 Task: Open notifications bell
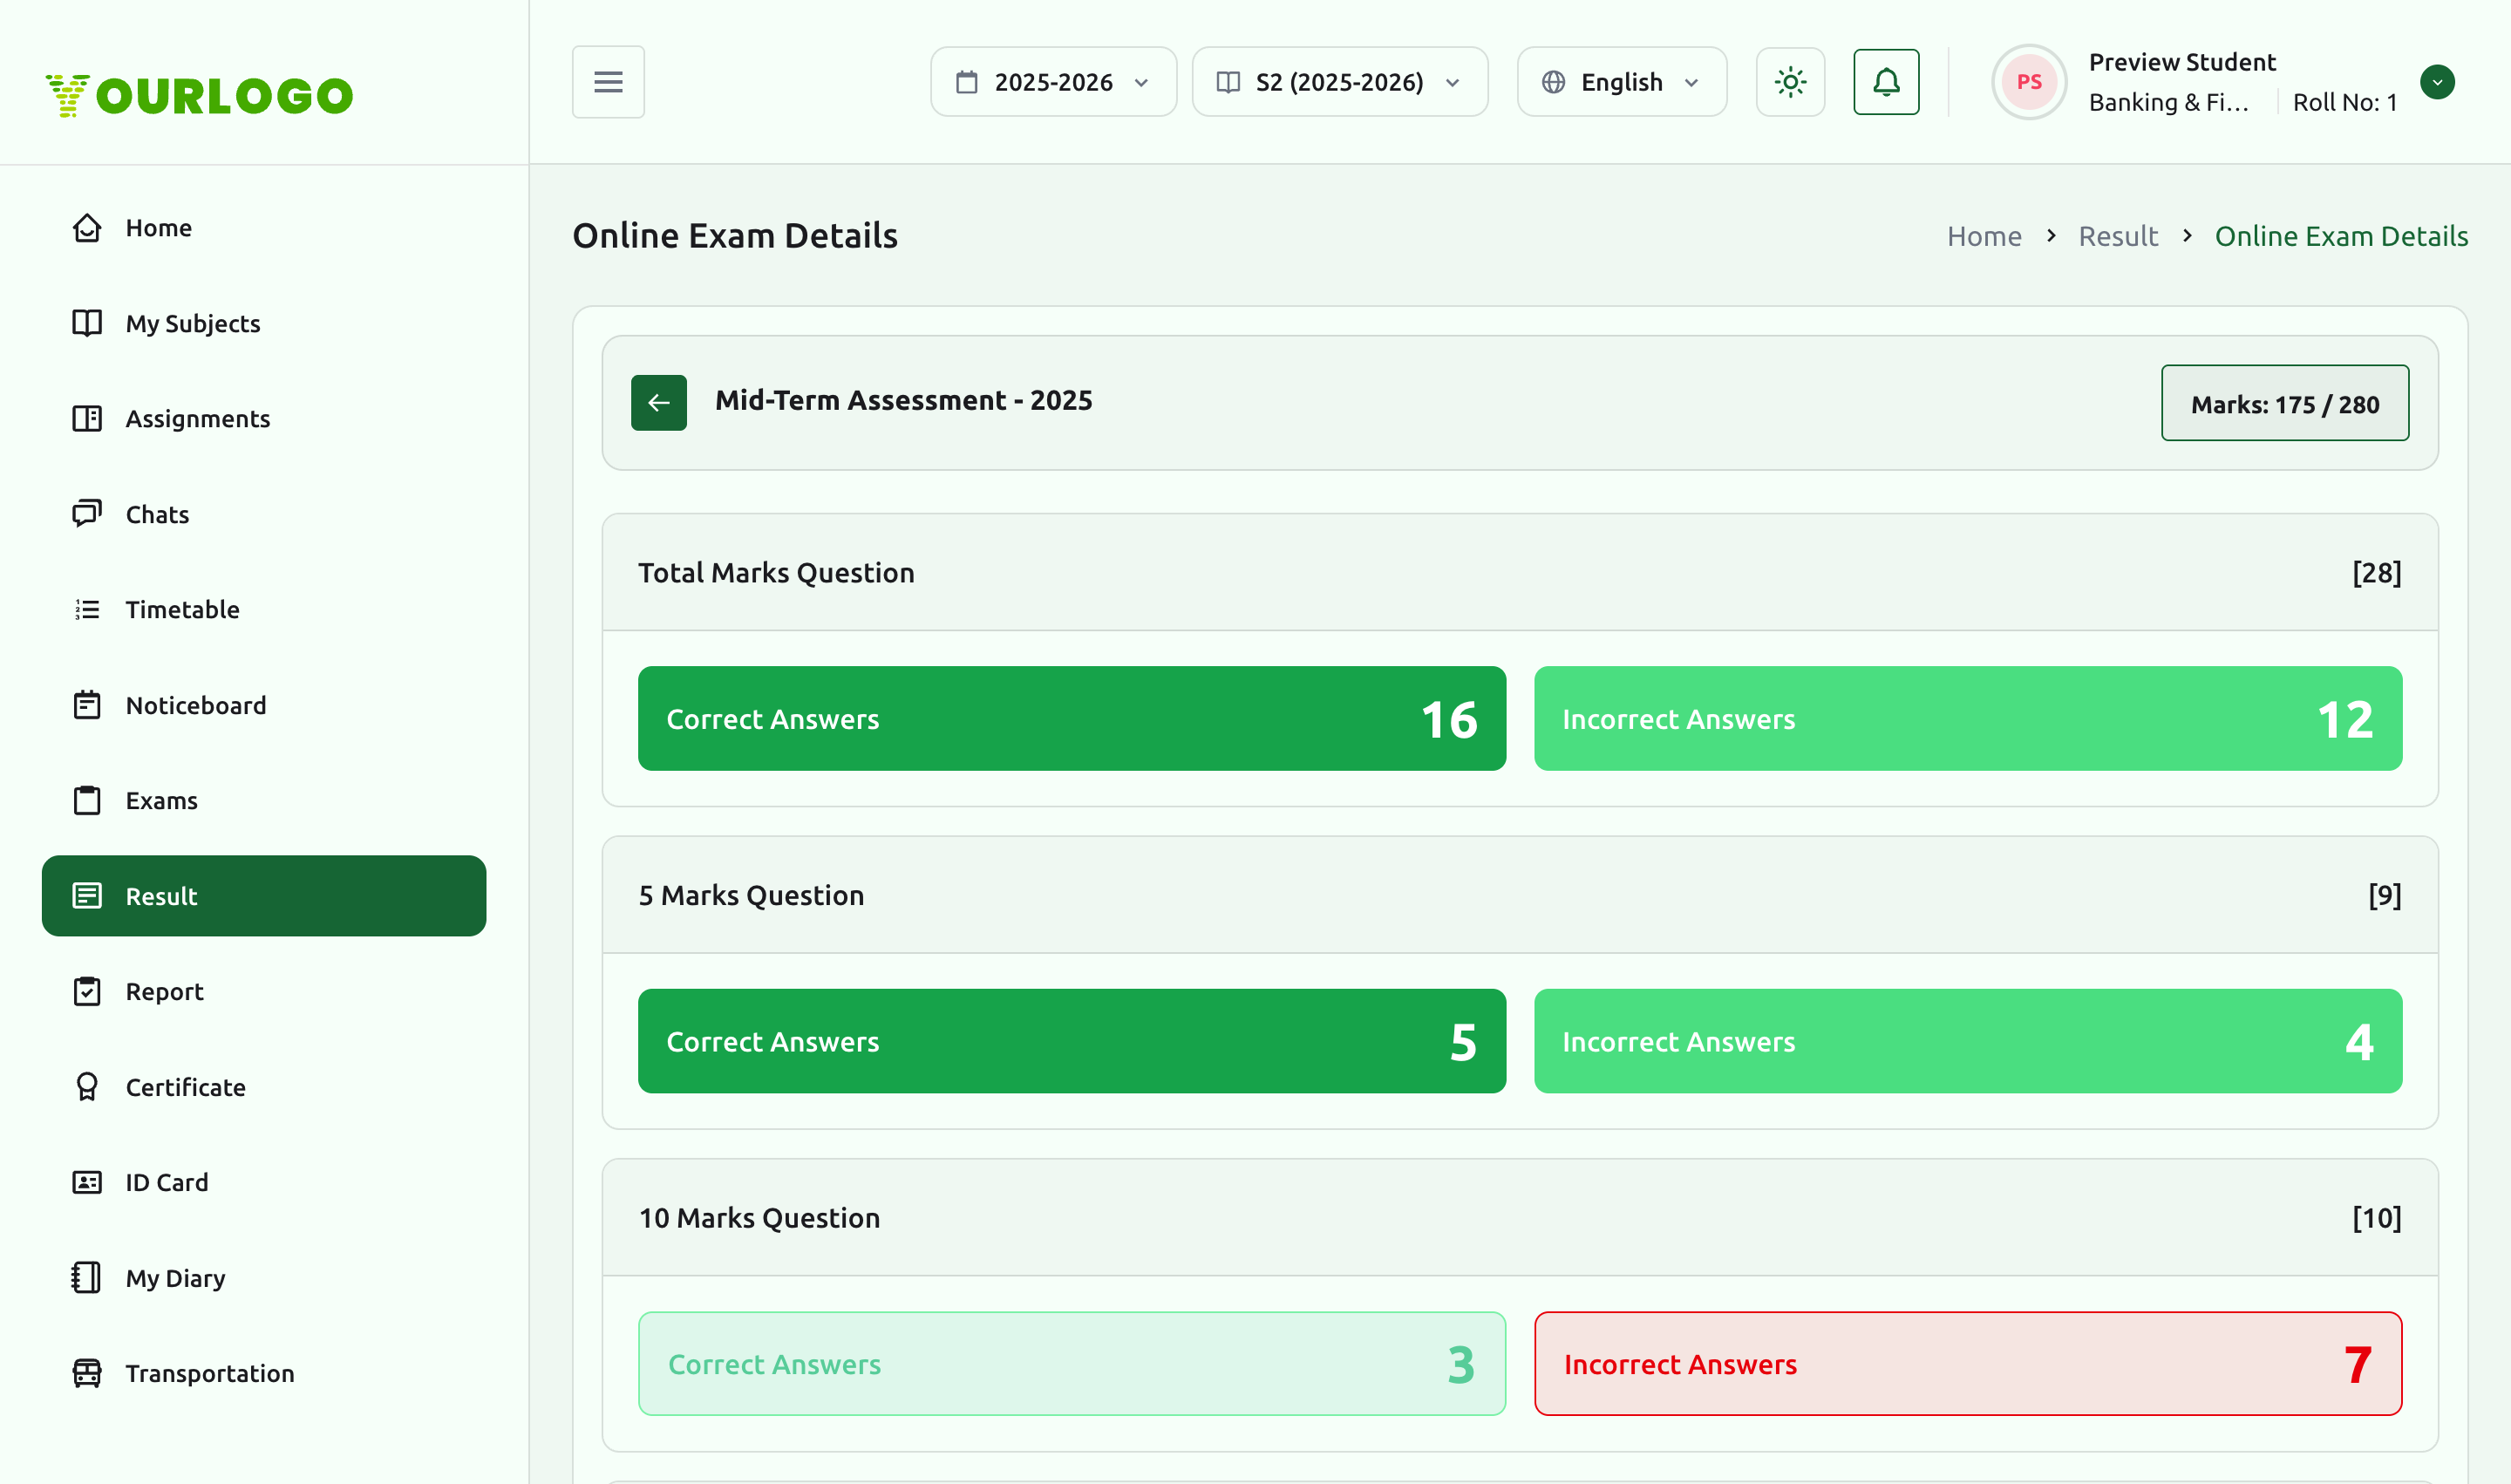click(x=1886, y=82)
